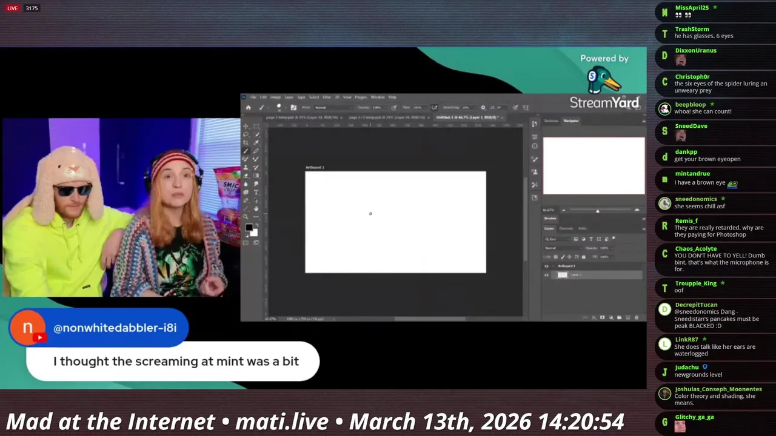The image size is (776, 436).
Task: Toggle layer filtering on/off switch
Action: [614, 238]
